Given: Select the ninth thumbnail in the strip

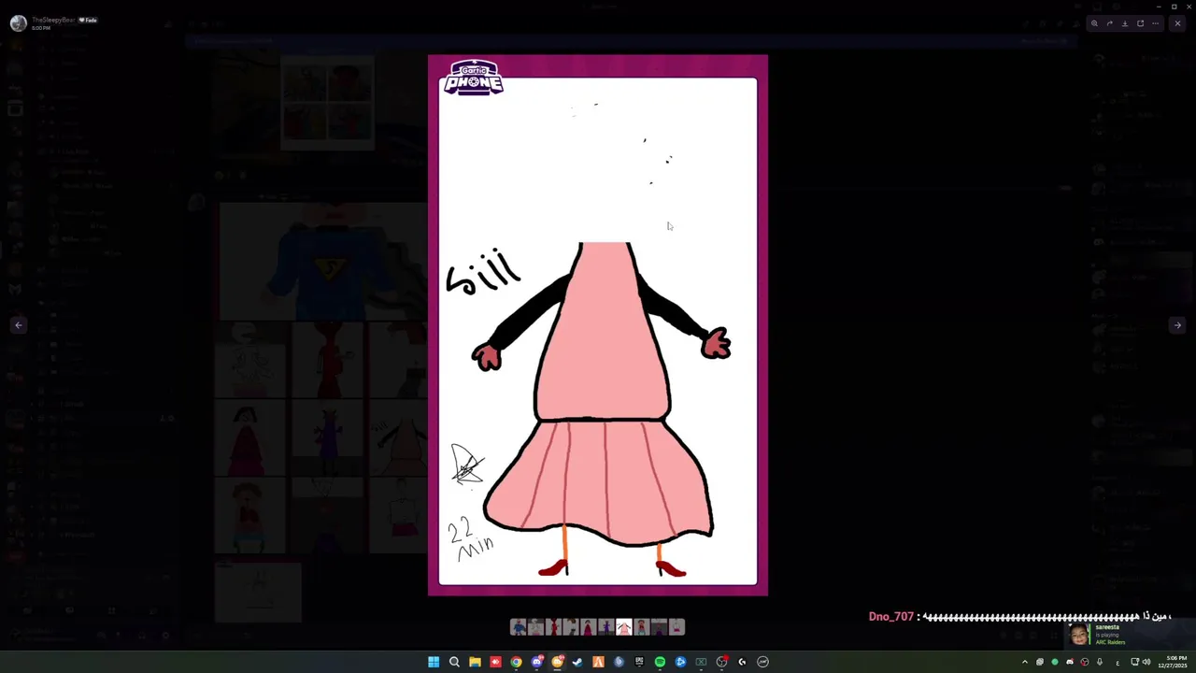Looking at the screenshot, I should tap(659, 627).
